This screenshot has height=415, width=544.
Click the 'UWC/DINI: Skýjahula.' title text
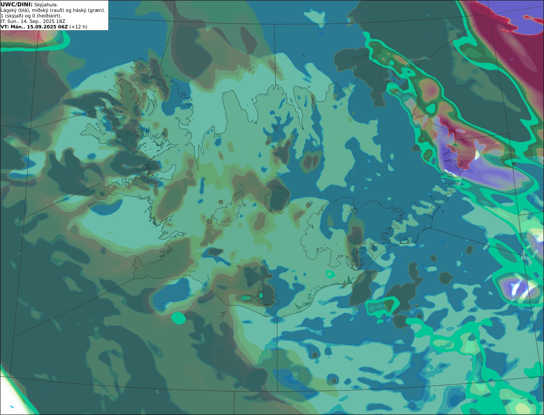tap(29, 4)
